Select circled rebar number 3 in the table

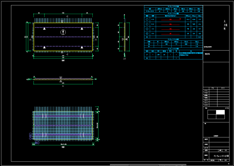click(147, 29)
